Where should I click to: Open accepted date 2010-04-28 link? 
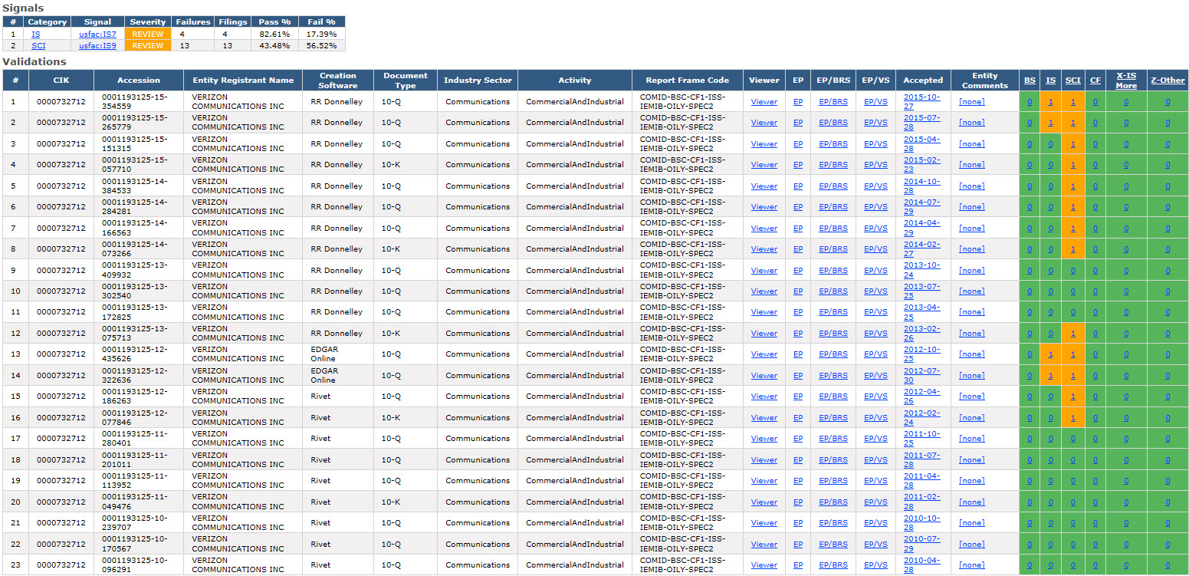921,565
